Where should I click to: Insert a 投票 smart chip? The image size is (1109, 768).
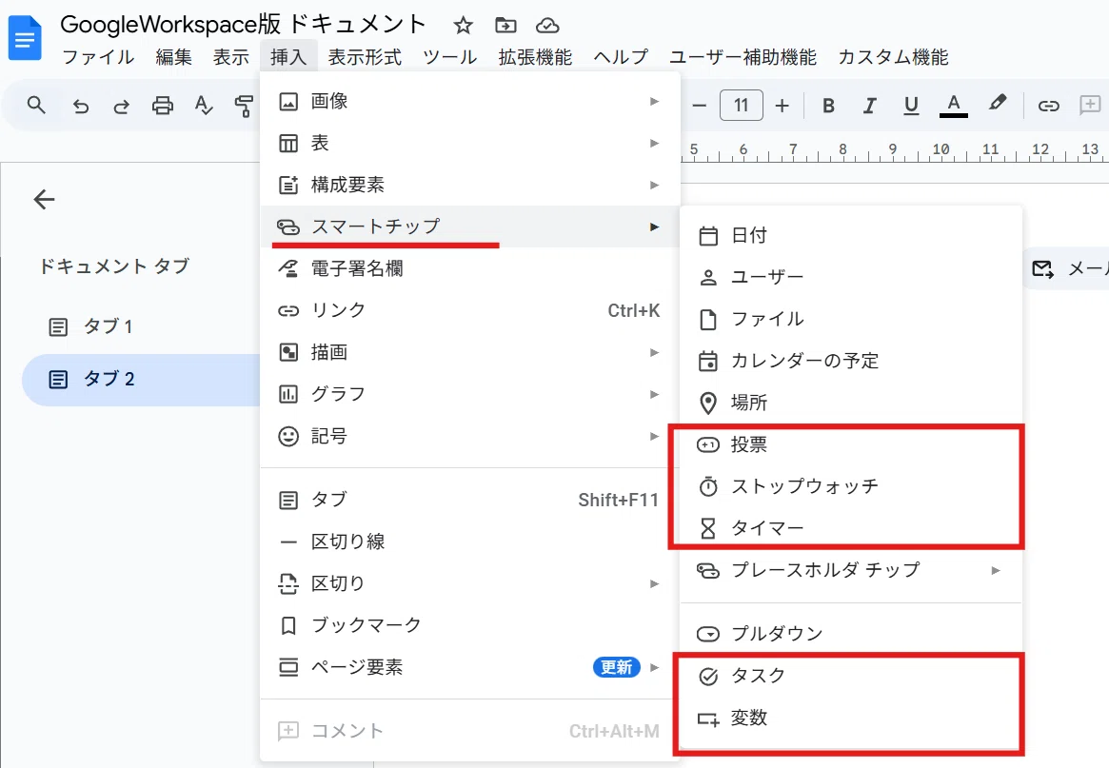[851, 444]
